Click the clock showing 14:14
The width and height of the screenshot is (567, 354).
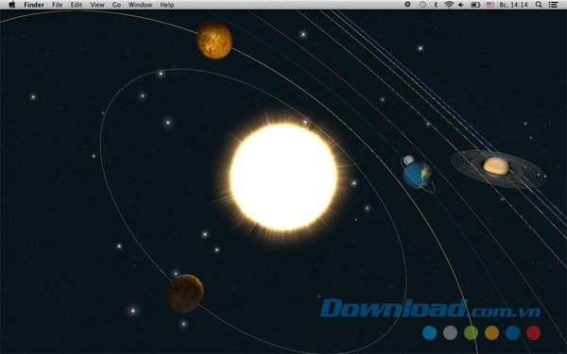pos(513,5)
